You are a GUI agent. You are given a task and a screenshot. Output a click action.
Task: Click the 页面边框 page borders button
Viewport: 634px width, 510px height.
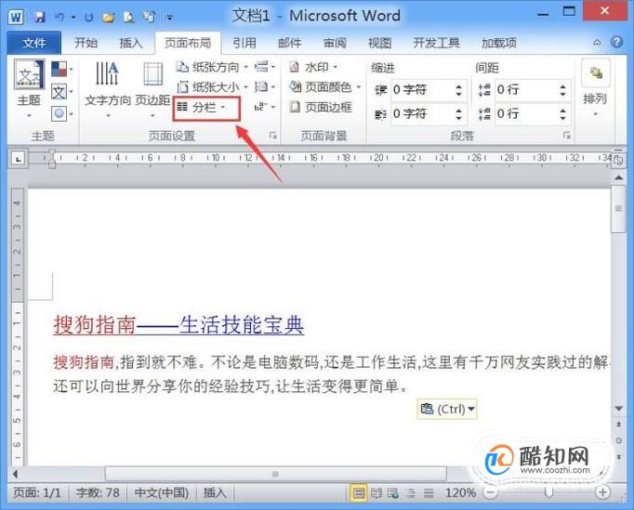320,107
